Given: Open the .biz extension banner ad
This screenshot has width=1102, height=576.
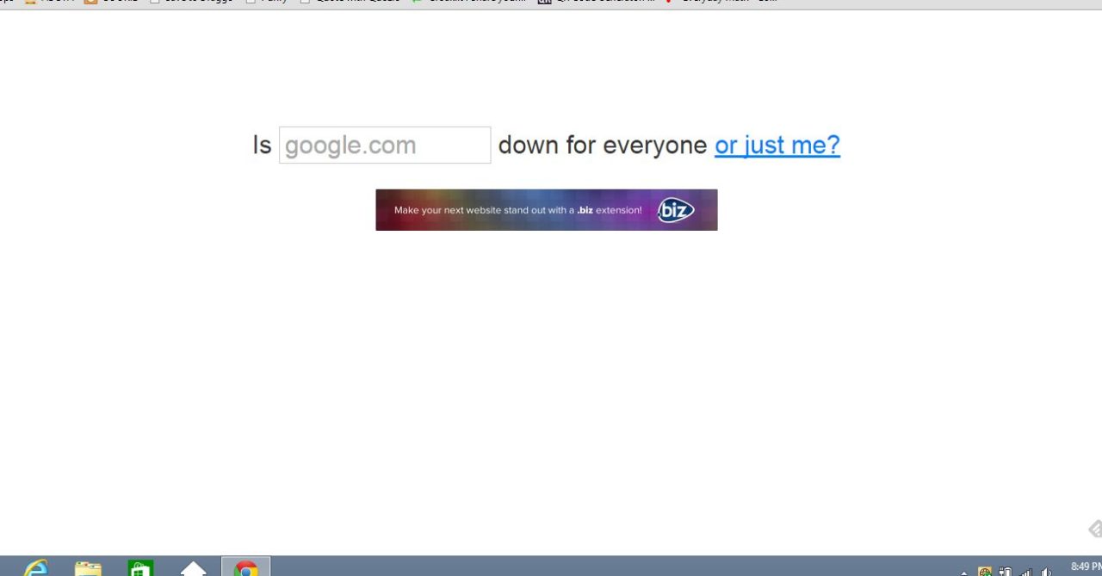Looking at the screenshot, I should tap(546, 210).
